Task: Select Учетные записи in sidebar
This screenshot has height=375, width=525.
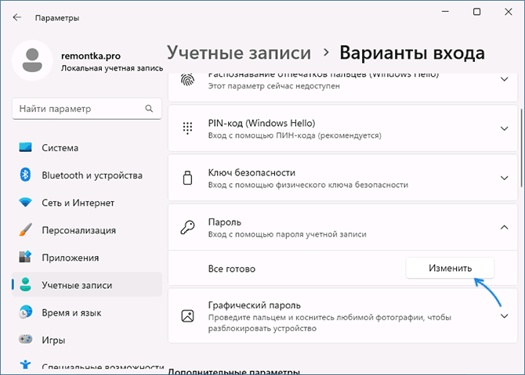Action: [87, 285]
